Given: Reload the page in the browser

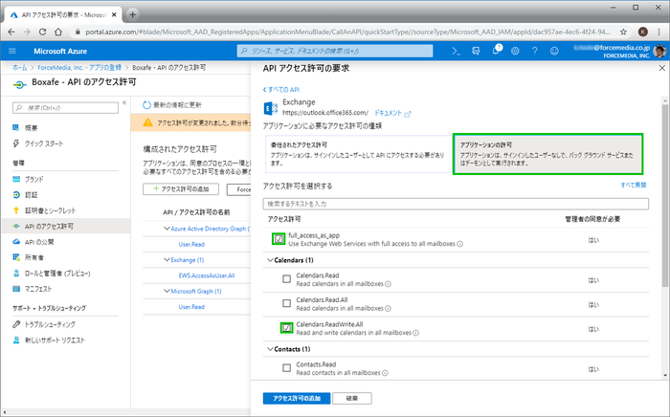Looking at the screenshot, I should click(42, 32).
